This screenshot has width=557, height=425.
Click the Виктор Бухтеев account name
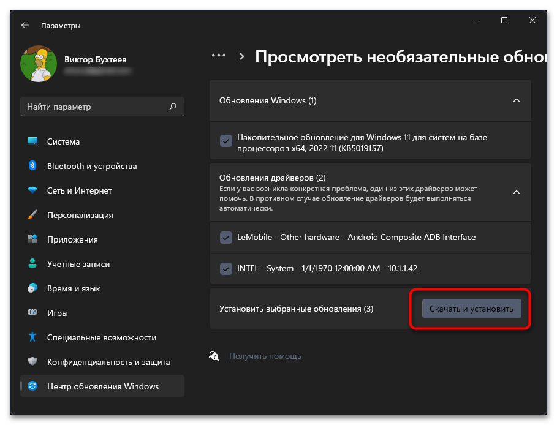click(x=95, y=59)
